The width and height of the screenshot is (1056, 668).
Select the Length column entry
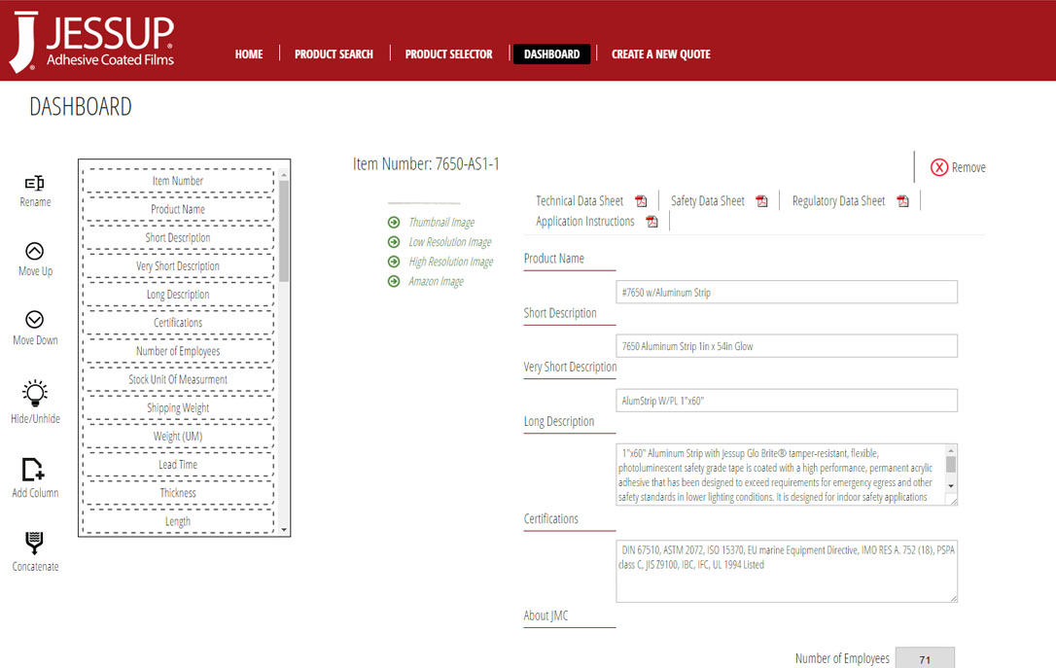[178, 520]
